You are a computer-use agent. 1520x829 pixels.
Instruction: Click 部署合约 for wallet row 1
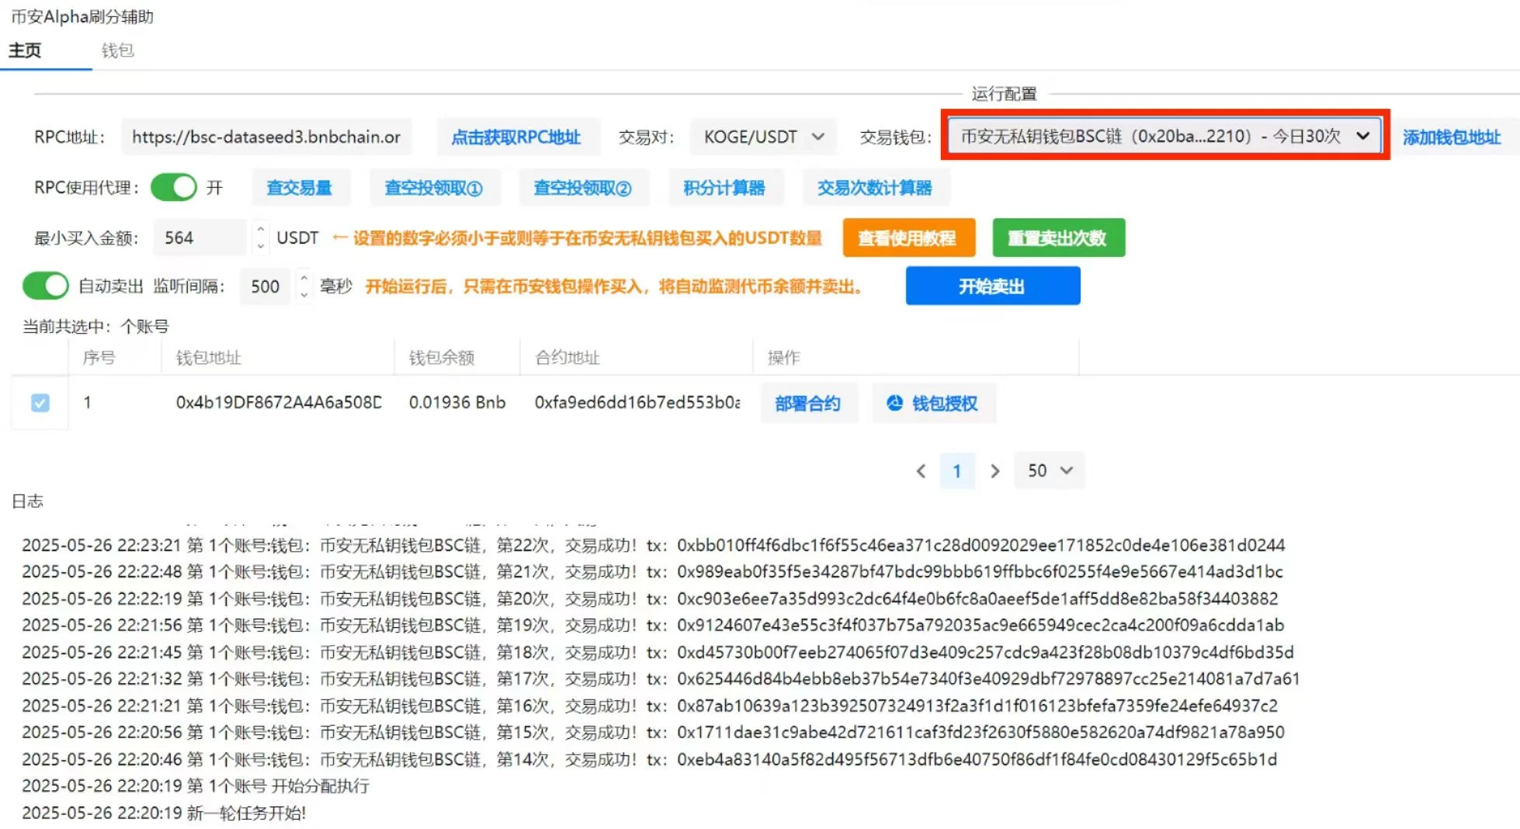click(809, 403)
